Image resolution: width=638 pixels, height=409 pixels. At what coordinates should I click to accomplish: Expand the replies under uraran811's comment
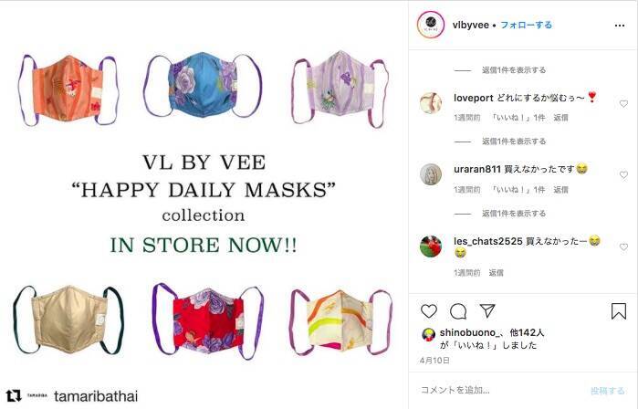coord(514,214)
